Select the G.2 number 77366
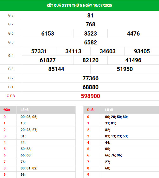Viewport: 159px width, 178px height. [91, 78]
